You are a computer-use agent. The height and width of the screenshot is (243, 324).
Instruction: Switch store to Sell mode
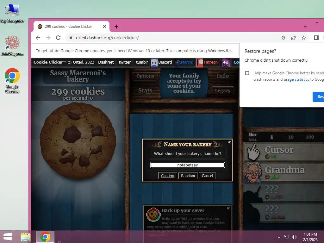pos(252,139)
